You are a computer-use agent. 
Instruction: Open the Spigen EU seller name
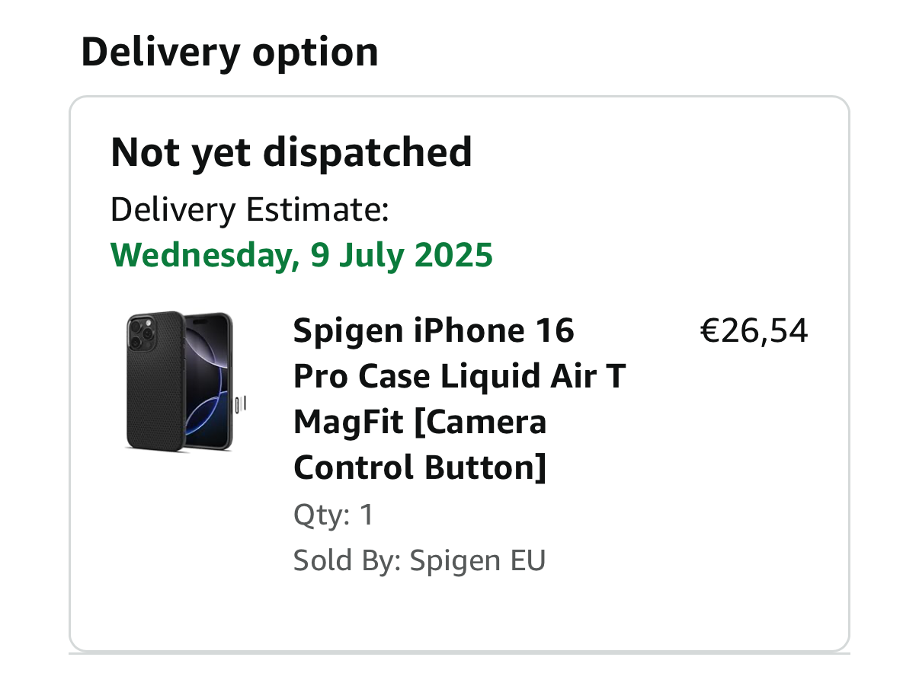[478, 561]
